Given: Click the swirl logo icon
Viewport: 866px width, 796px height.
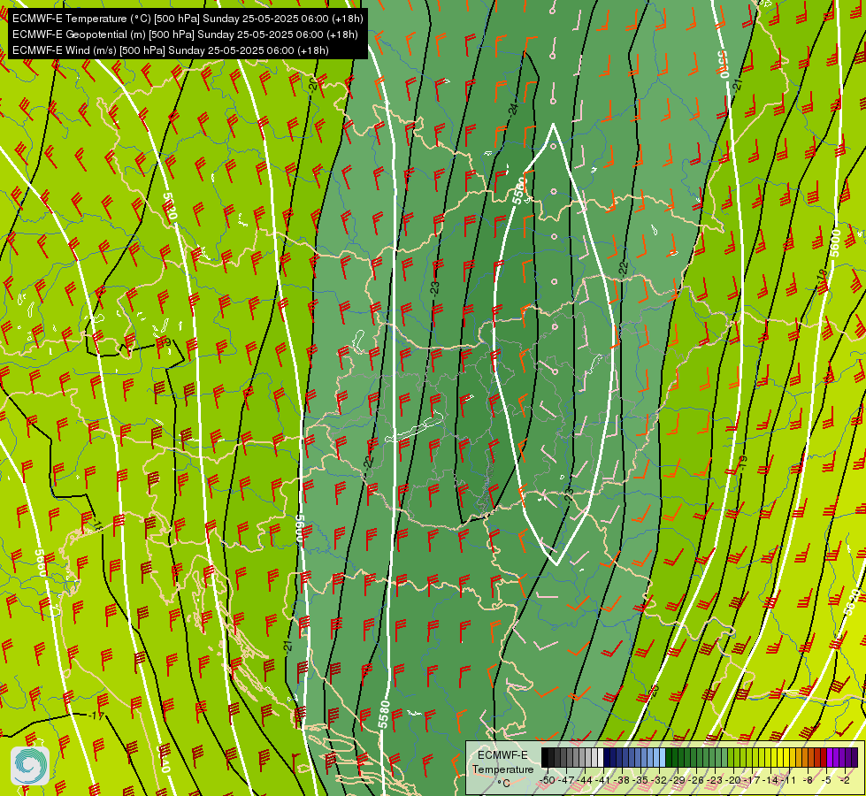Looking at the screenshot, I should [x=30, y=766].
